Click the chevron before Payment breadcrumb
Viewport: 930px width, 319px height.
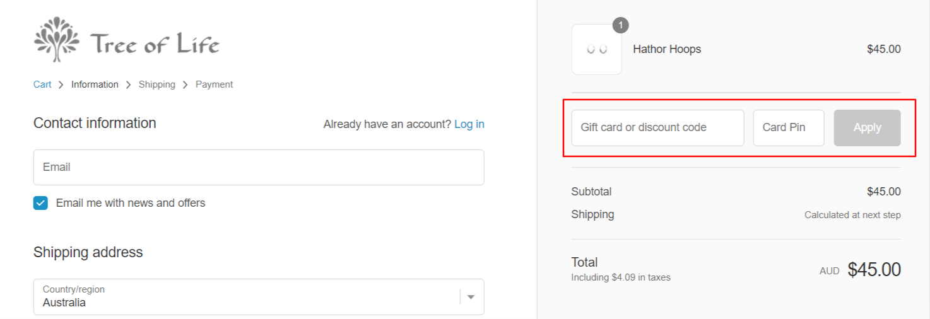185,84
